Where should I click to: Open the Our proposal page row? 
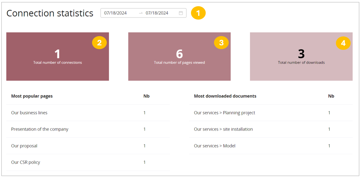click(x=24, y=146)
